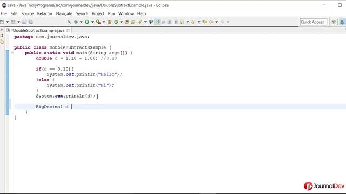Toggle Show Whitespace Characters icon
Image resolution: width=346 pixels, height=194 pixels.
coord(176,22)
